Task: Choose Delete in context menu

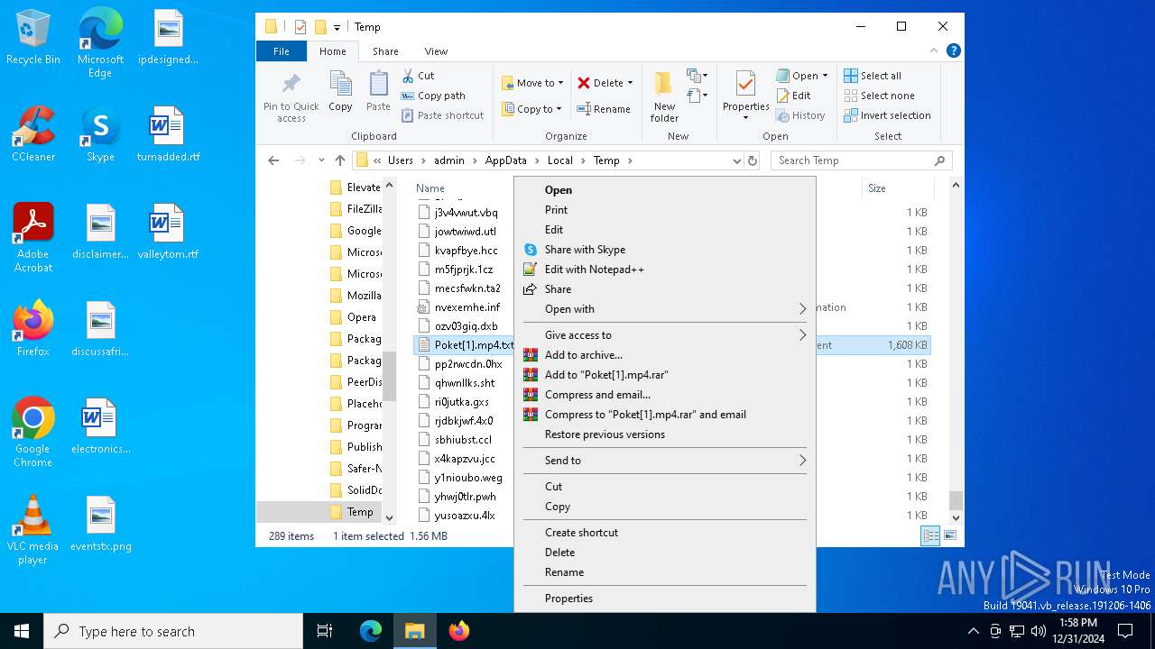Action: (664, 553)
